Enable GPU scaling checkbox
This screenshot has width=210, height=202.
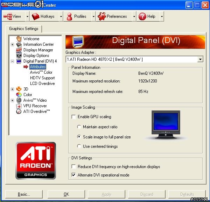[73, 117]
